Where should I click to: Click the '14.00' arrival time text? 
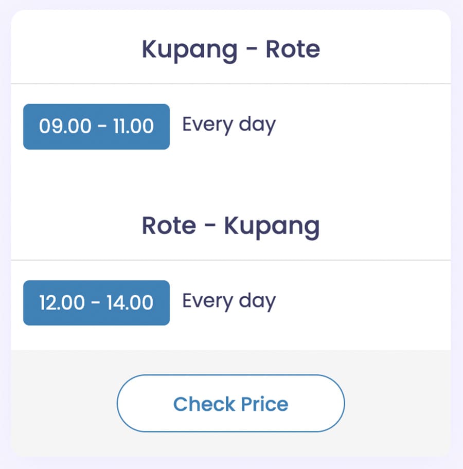130,302
